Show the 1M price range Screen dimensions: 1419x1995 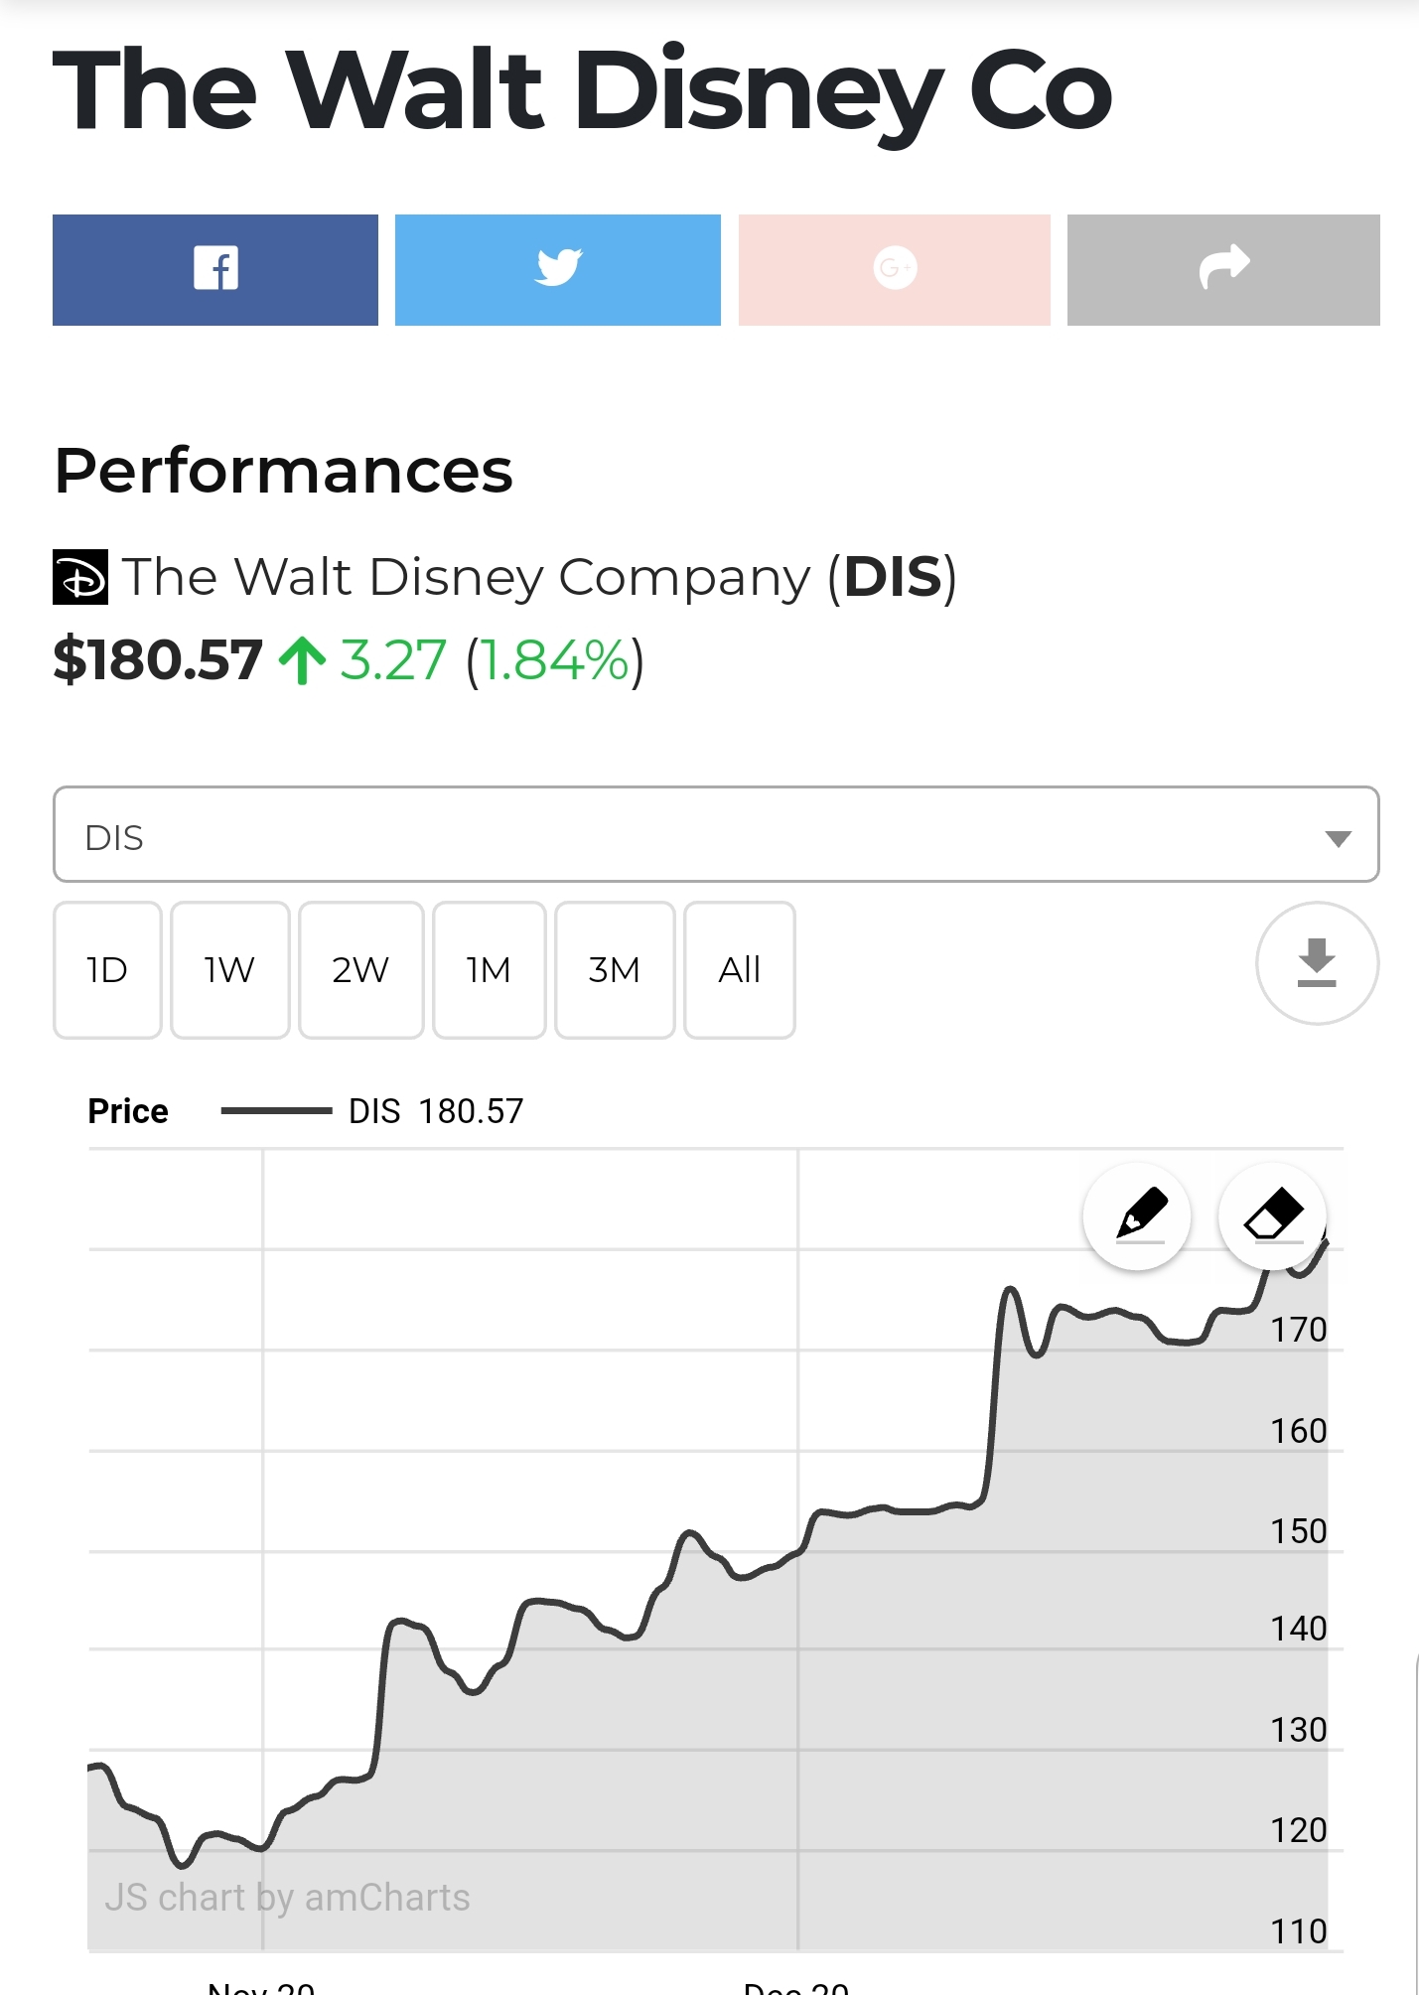pos(489,970)
